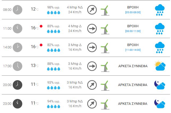Click the sun and clouds icon at 17:00
This screenshot has height=113, width=171.
pos(160,66)
